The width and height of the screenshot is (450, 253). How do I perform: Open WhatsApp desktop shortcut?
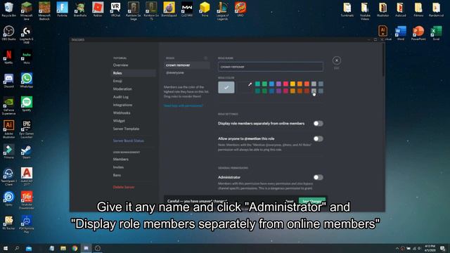27,80
